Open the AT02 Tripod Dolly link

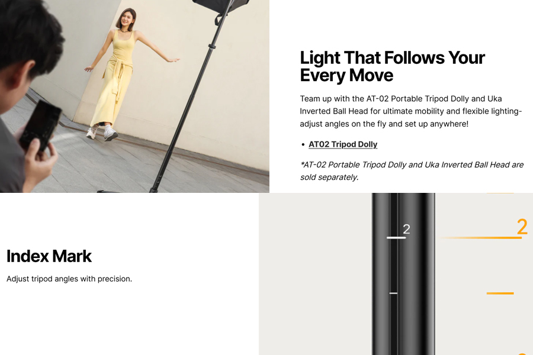coord(343,144)
